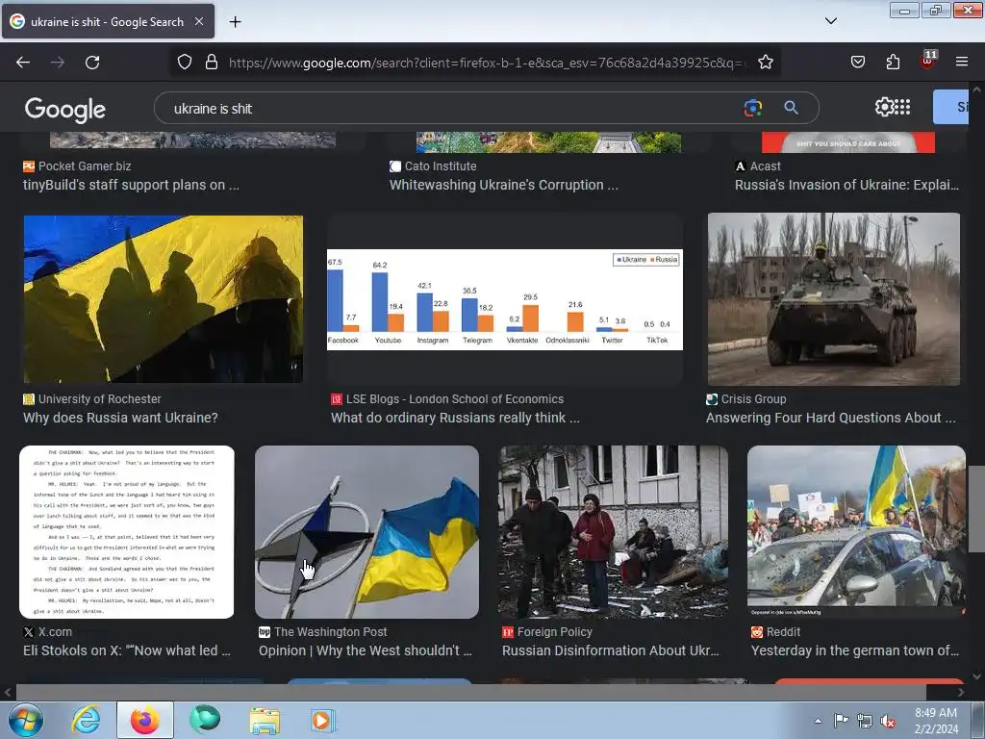Image resolution: width=985 pixels, height=739 pixels.
Task: Open the green sphere taskbar app
Action: [205, 720]
